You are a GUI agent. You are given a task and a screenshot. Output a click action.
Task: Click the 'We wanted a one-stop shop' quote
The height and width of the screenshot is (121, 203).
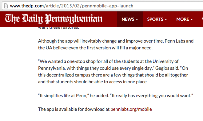[113, 72]
